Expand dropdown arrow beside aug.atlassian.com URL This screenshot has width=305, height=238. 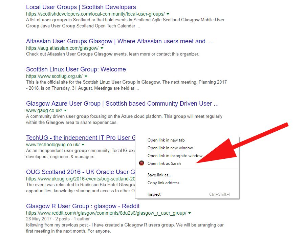[102, 48]
